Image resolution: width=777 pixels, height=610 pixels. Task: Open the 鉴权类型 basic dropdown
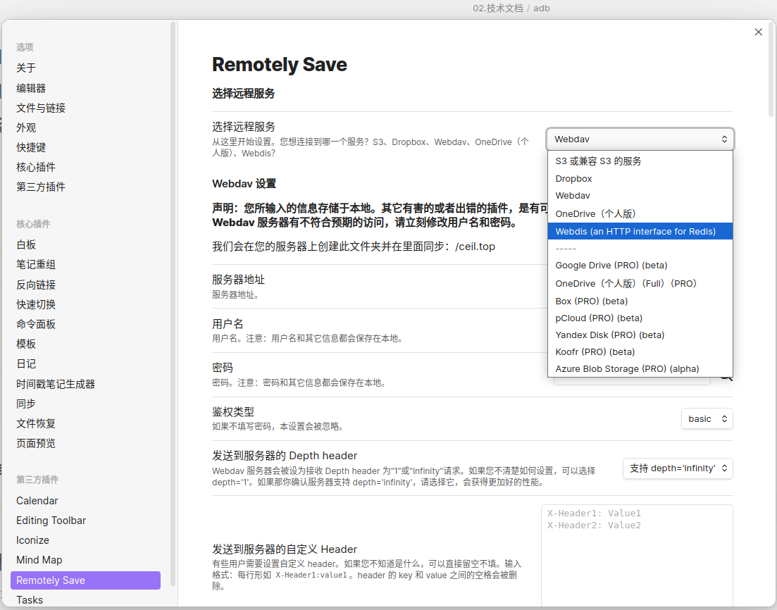(707, 418)
